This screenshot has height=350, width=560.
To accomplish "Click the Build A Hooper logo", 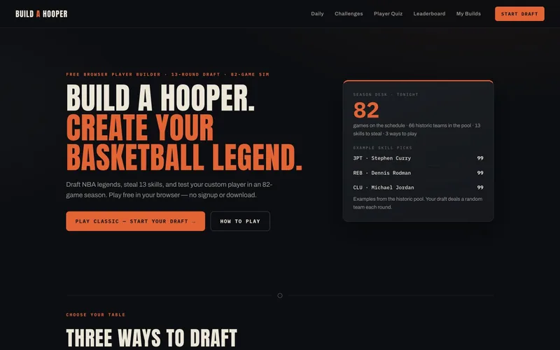I will 41,14.
